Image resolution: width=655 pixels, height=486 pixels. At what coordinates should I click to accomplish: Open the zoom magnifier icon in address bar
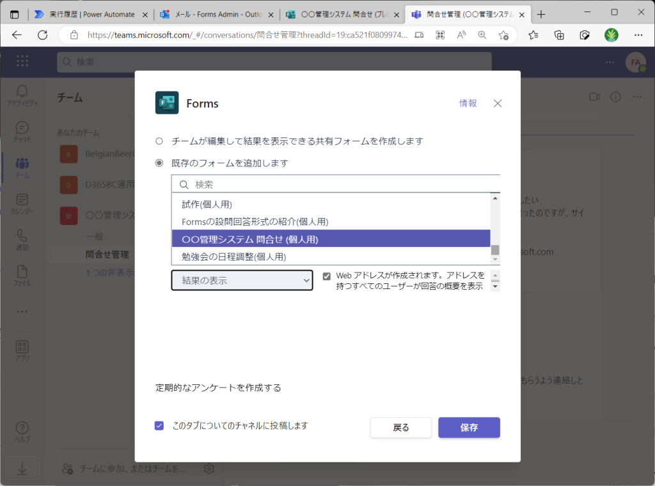pos(482,35)
